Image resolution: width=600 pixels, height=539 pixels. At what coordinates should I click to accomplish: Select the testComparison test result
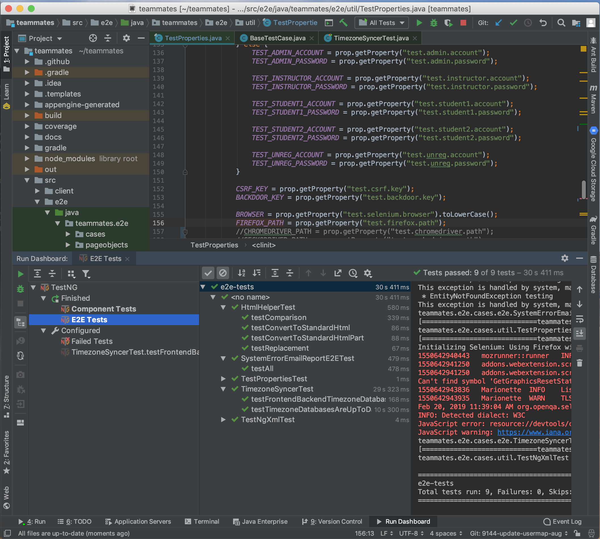[278, 317]
